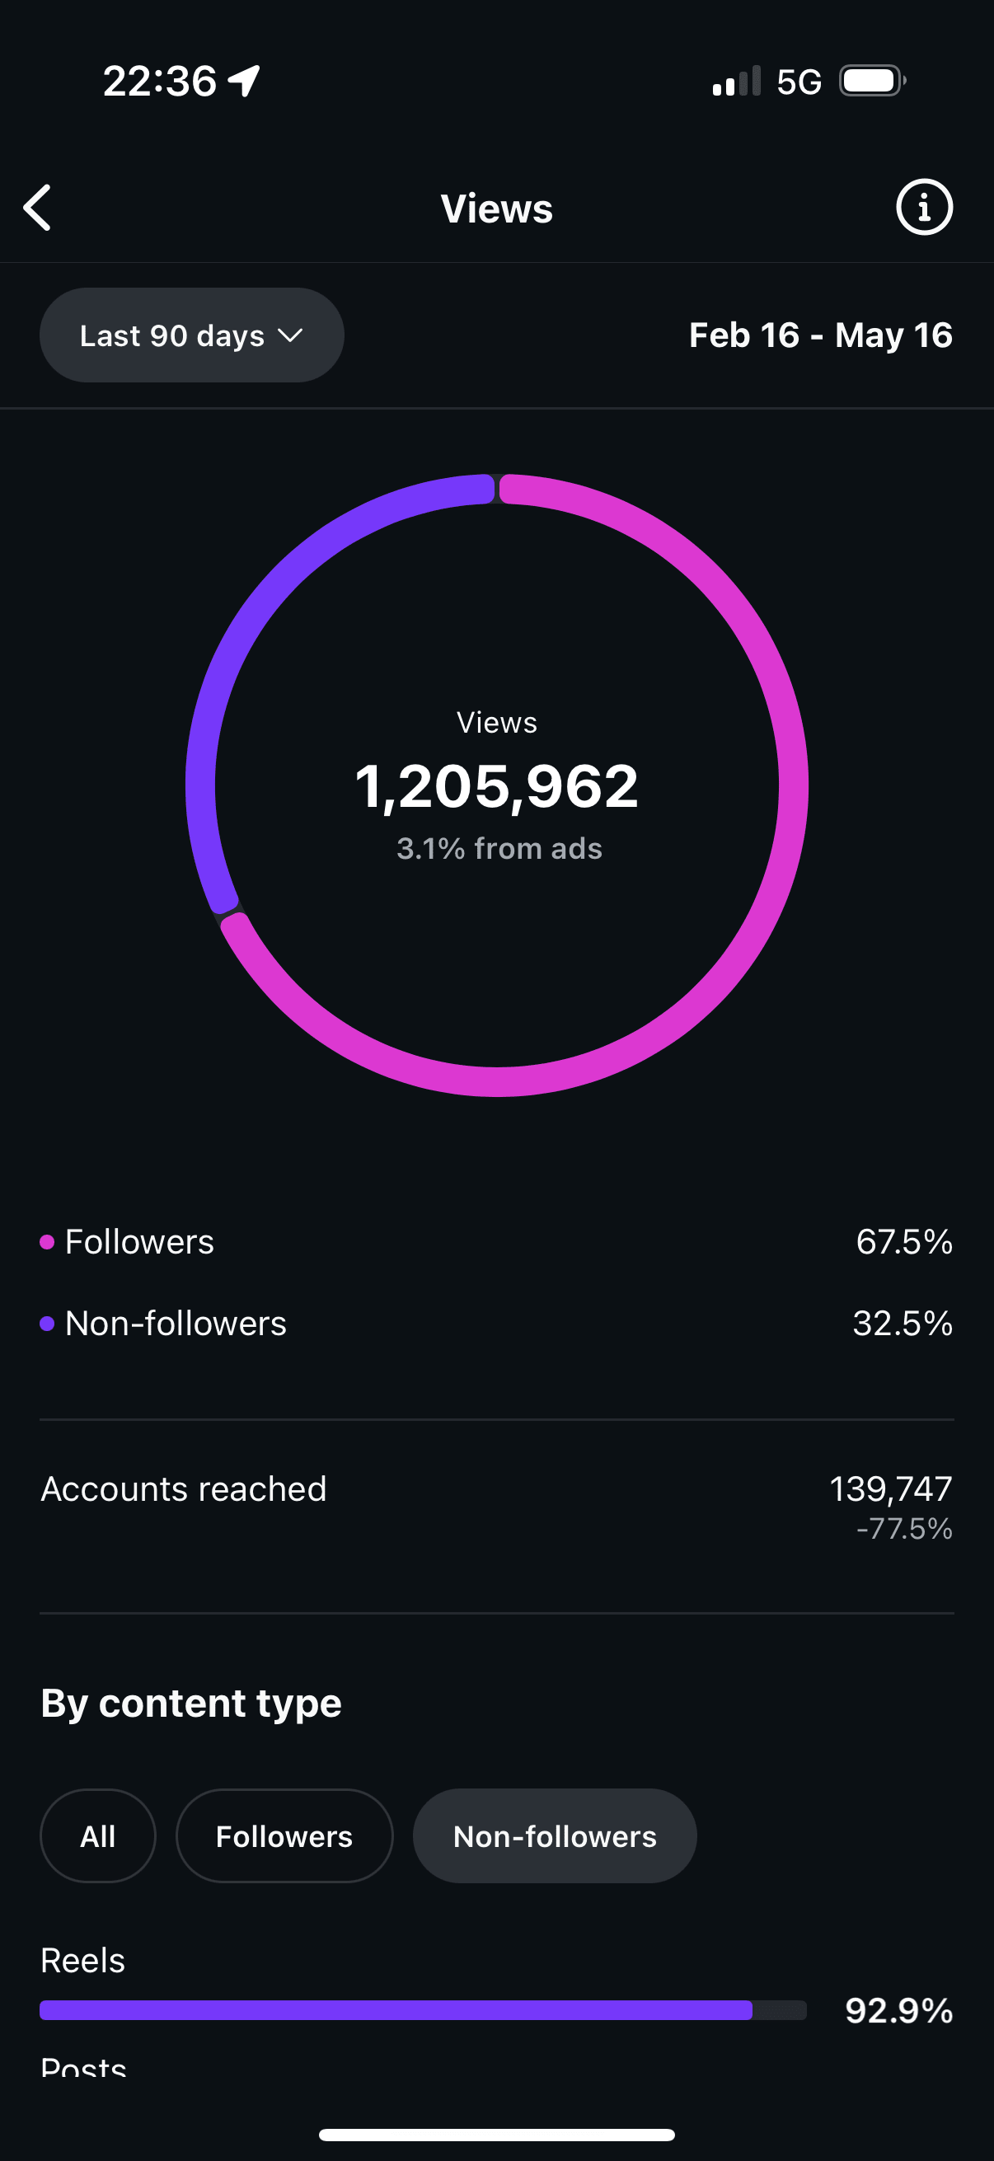Viewport: 994px width, 2161px height.
Task: Tap the -77.5% change value
Action: tap(904, 1529)
